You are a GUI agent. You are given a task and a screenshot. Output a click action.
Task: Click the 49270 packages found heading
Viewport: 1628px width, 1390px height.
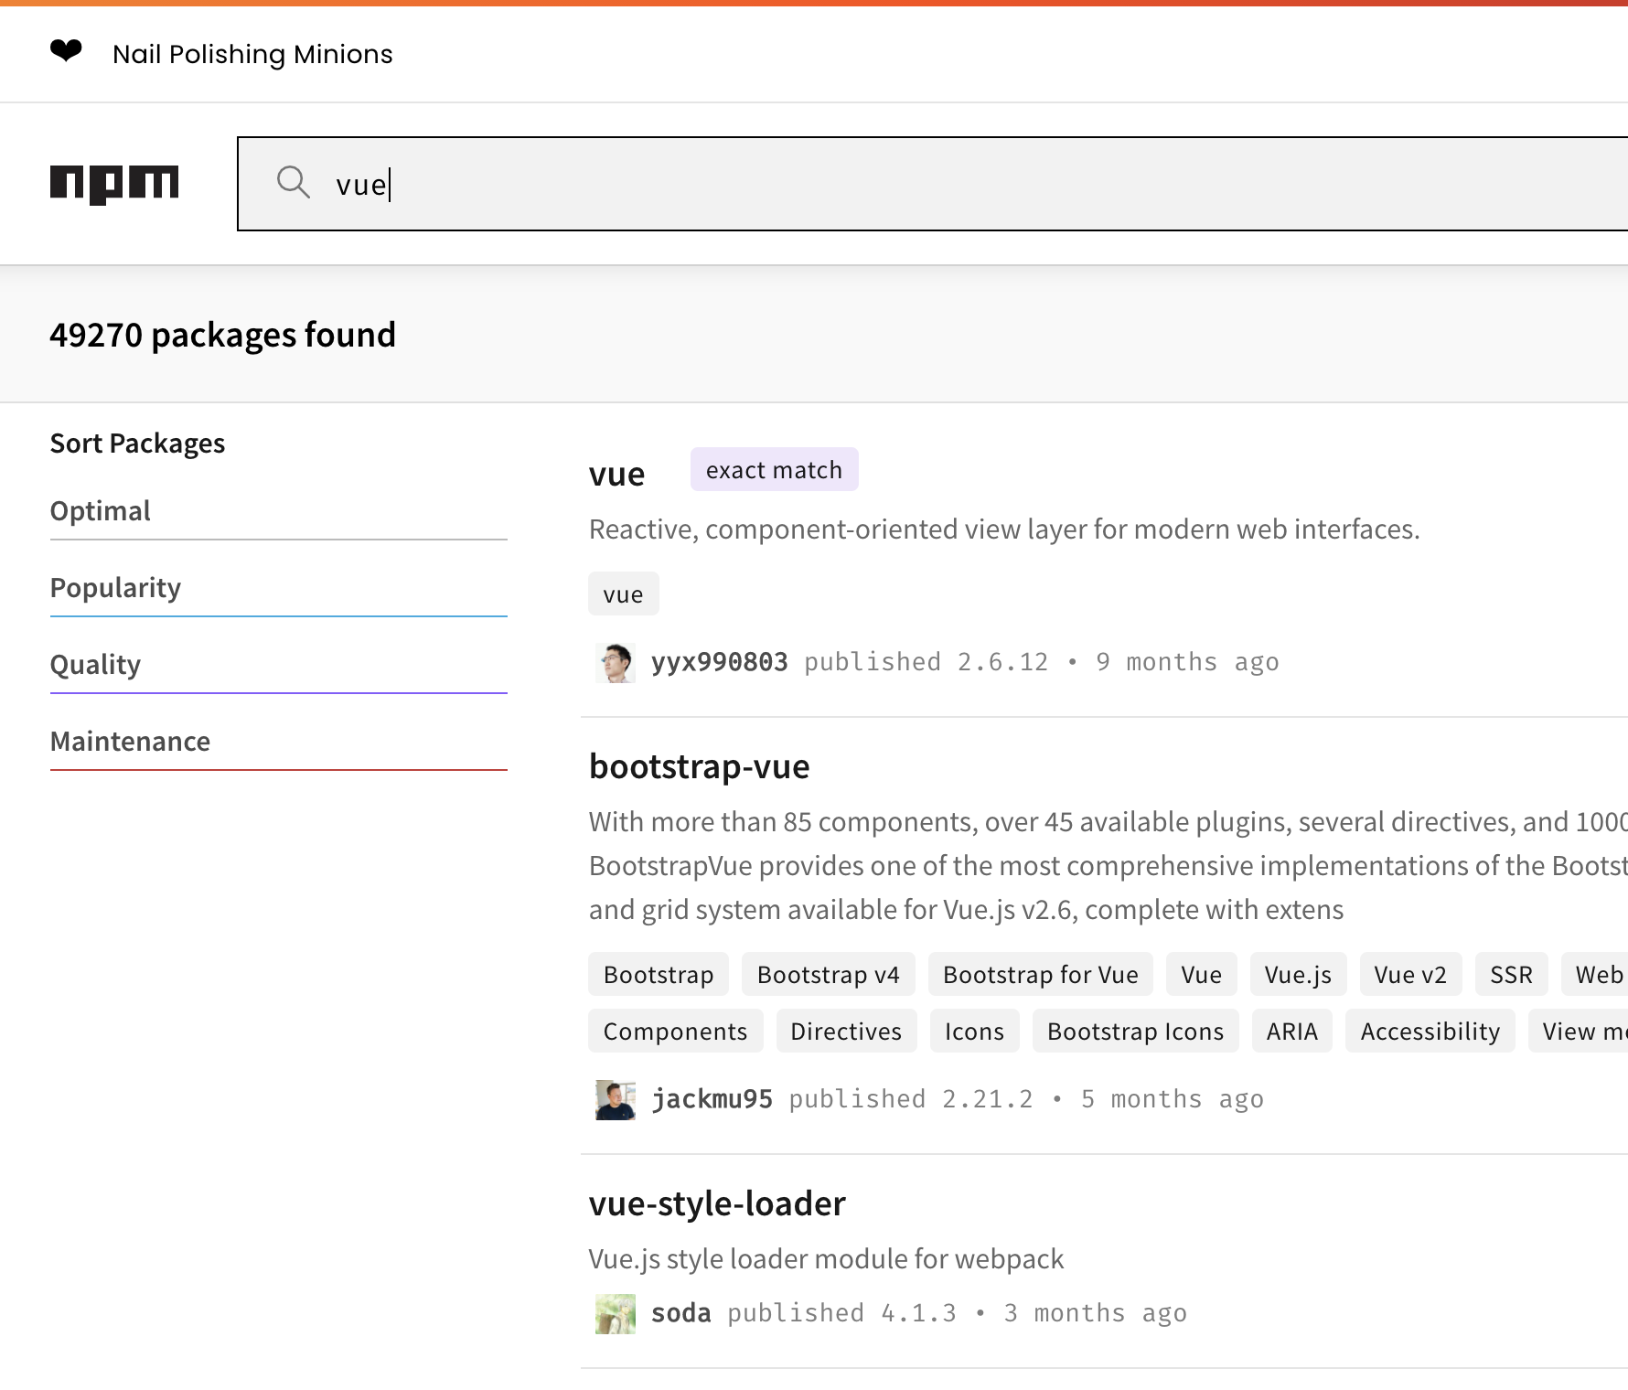click(x=222, y=335)
